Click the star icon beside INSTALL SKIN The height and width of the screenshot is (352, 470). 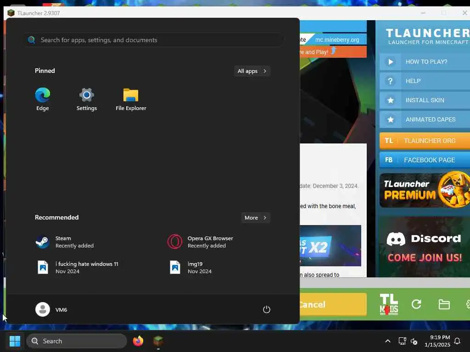[x=390, y=100]
